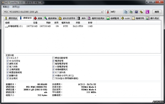Toggle the 裝置組態複寫 checkbox
Image resolution: width=165 pixels, height=104 pixels.
[7, 72]
